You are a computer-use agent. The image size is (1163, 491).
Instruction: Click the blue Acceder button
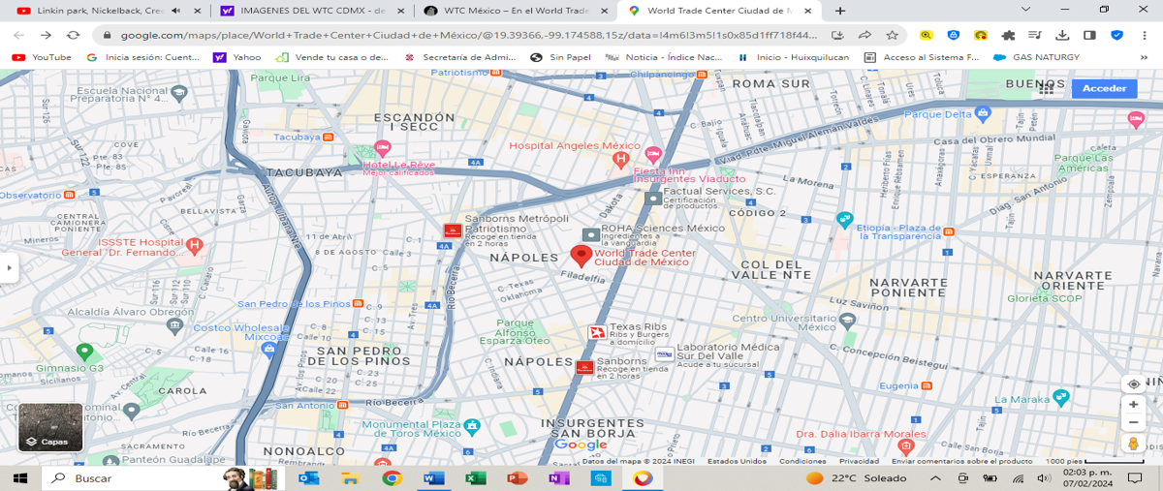coord(1104,88)
